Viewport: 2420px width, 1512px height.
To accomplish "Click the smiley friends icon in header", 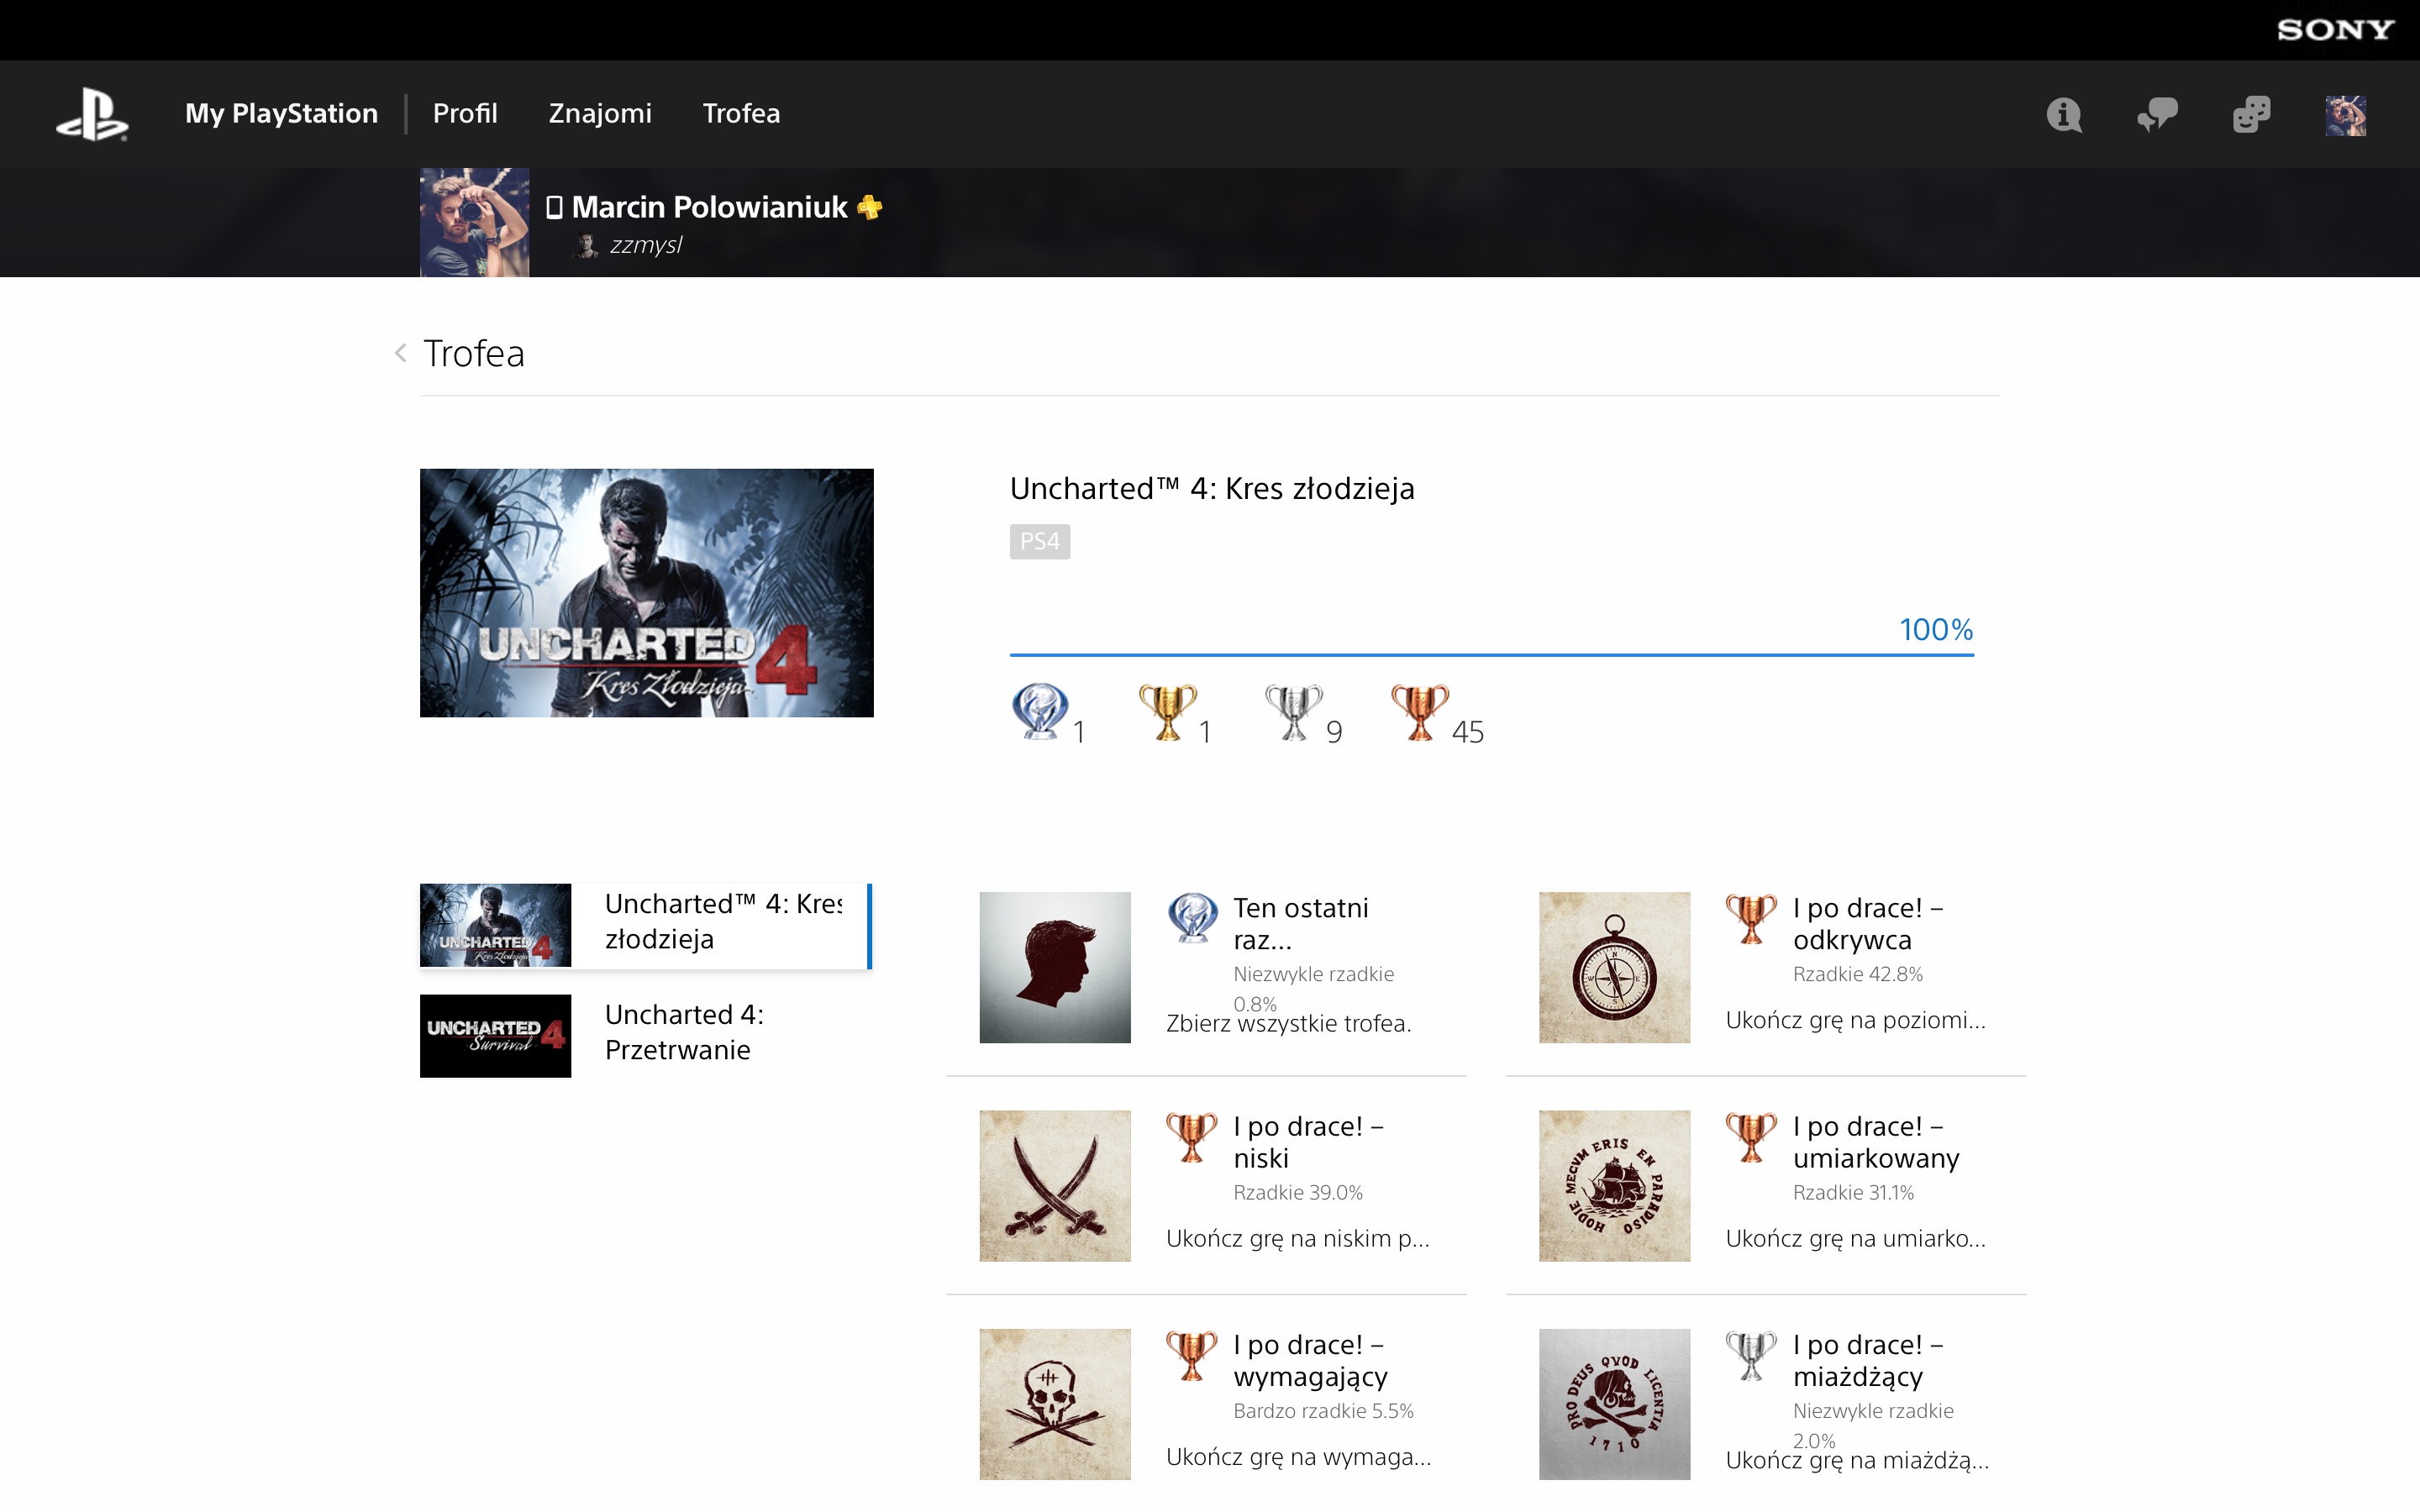I will pos(2251,115).
